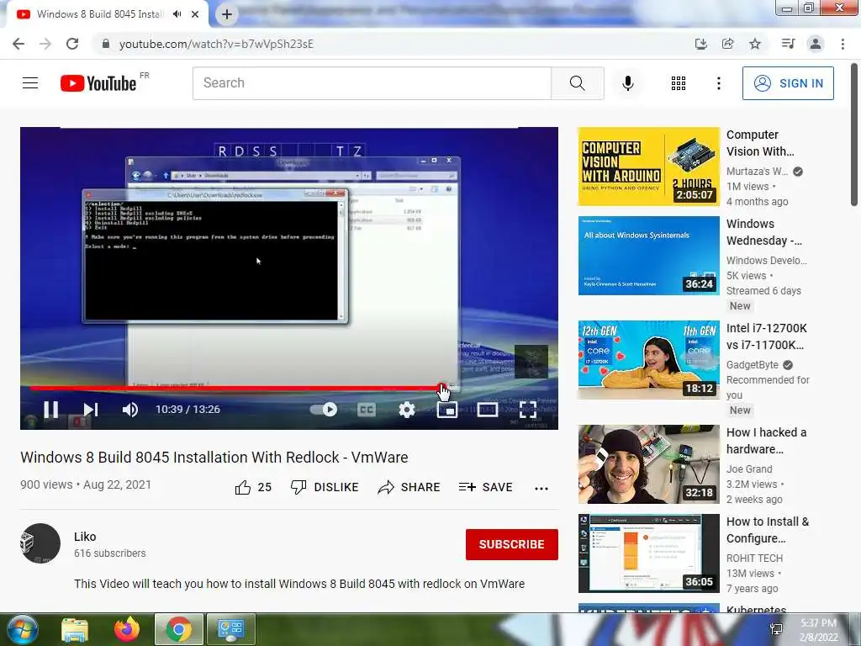Open Windows Start menu orb
The width and height of the screenshot is (861, 646).
pos(23,629)
